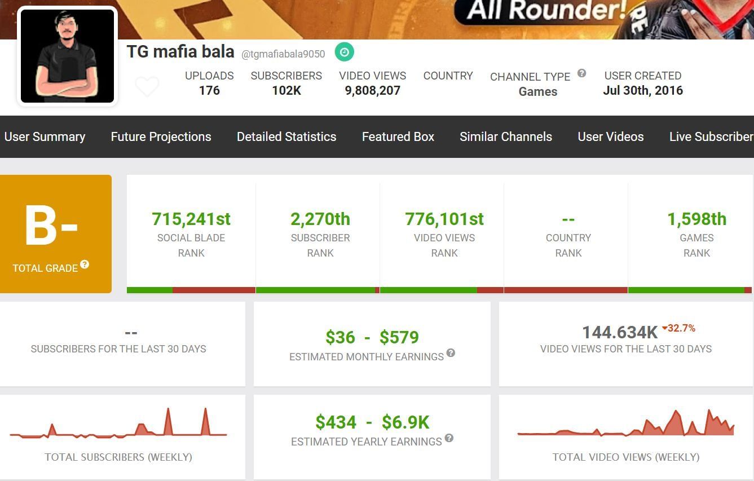754x481 pixels.
Task: Switch to the Future Projections tab
Action: point(161,136)
